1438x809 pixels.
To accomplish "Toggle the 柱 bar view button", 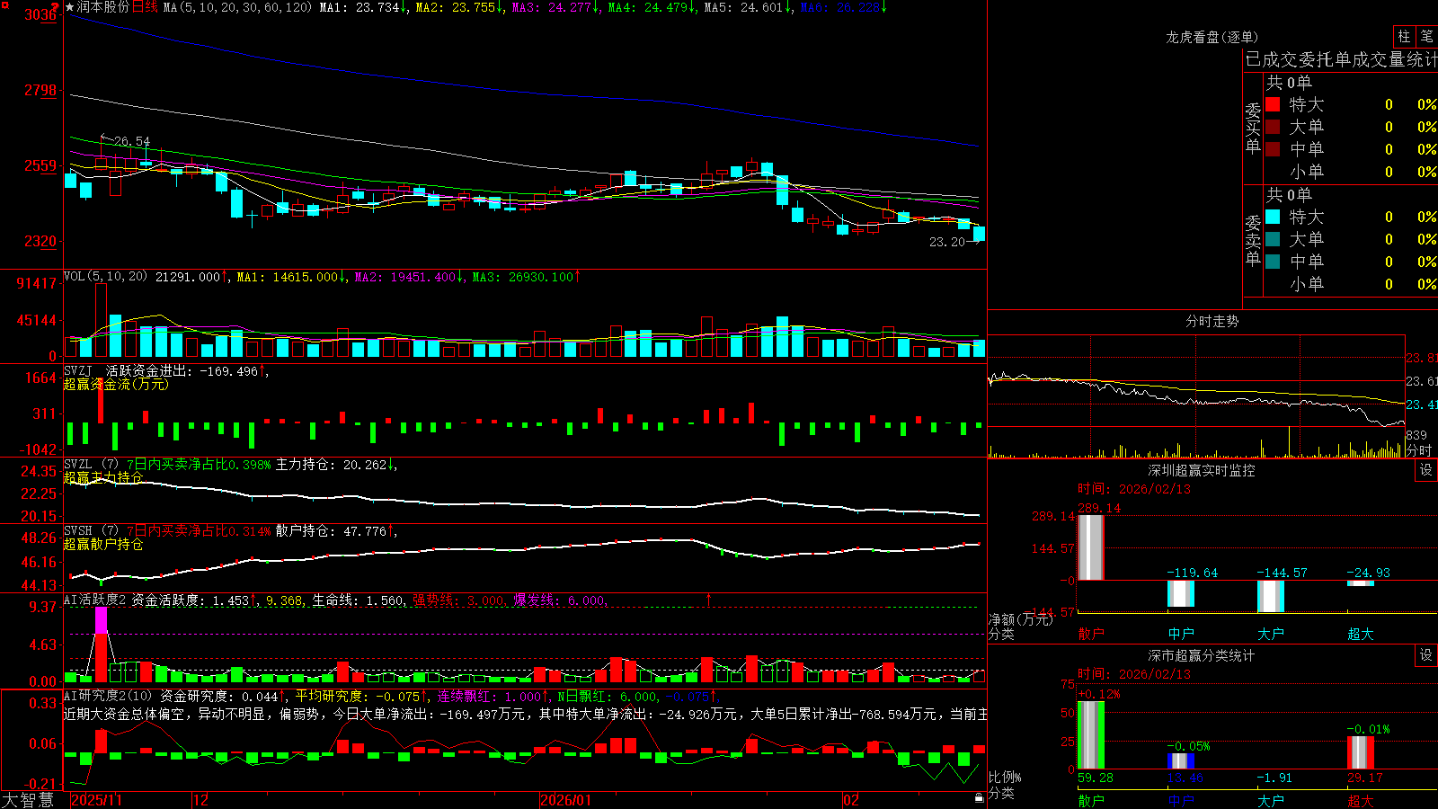I will click(1404, 36).
